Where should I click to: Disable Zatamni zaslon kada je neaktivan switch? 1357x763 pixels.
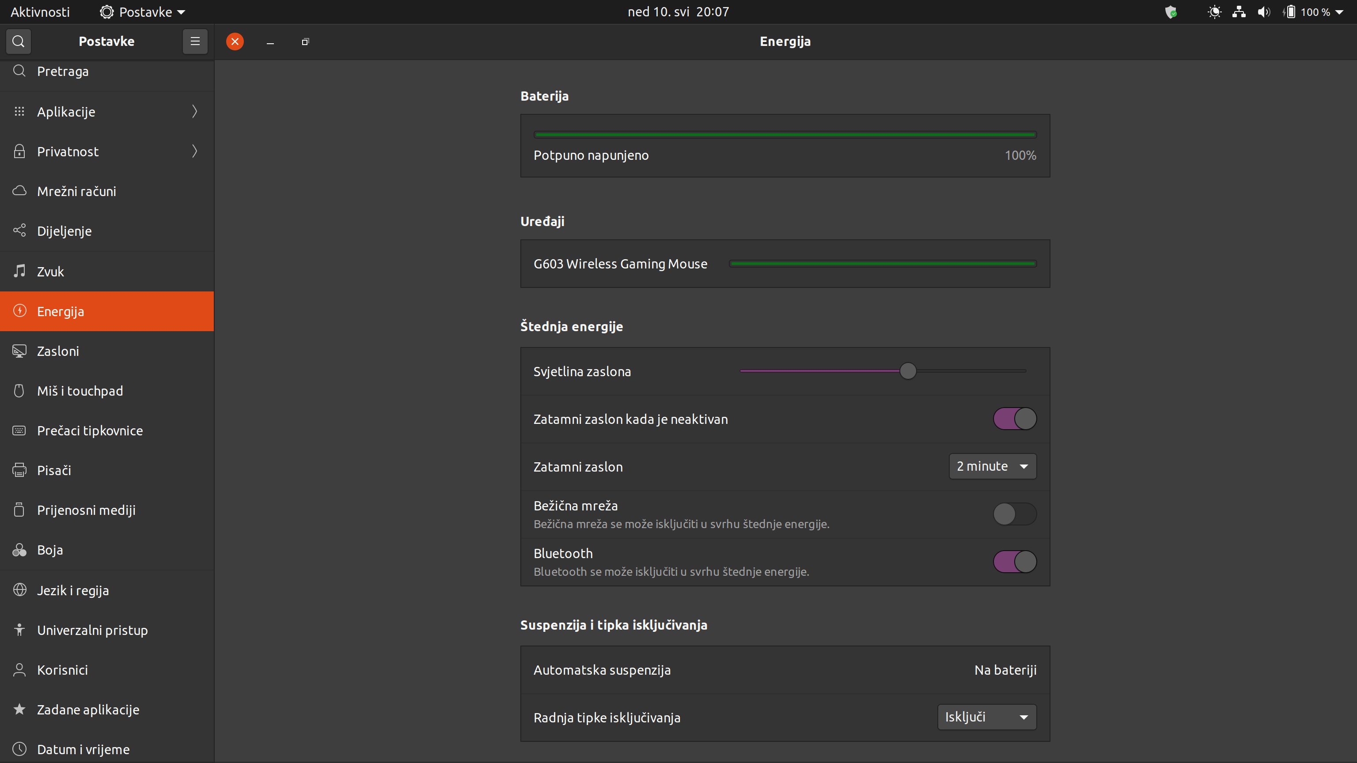1015,419
